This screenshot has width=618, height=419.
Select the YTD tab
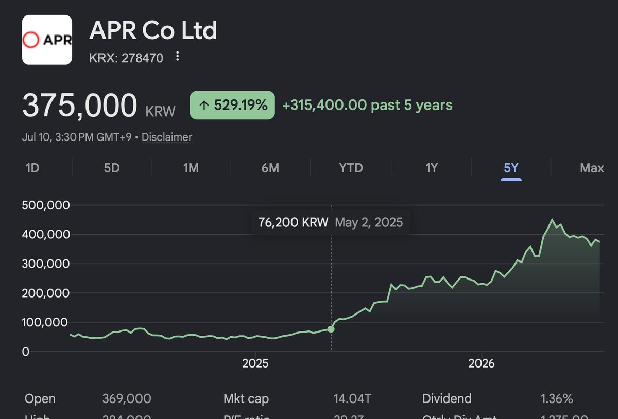click(351, 168)
